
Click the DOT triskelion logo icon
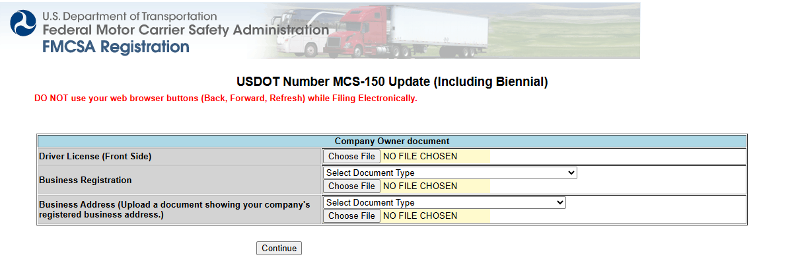[x=23, y=23]
